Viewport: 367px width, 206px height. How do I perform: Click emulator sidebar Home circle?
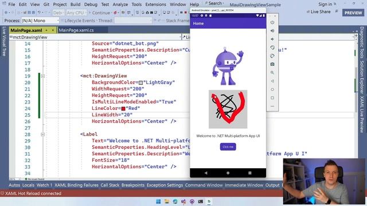272,89
